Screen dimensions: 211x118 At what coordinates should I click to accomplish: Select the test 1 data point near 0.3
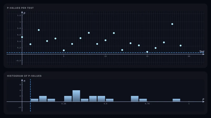tap(30, 44)
